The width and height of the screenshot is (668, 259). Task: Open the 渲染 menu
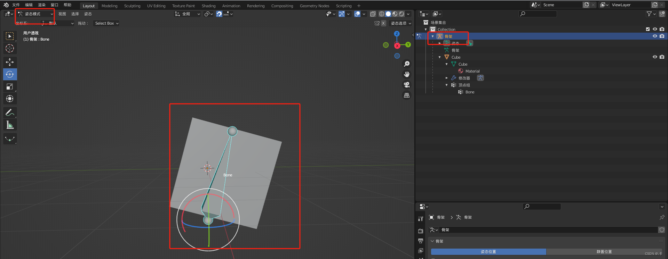click(x=42, y=5)
